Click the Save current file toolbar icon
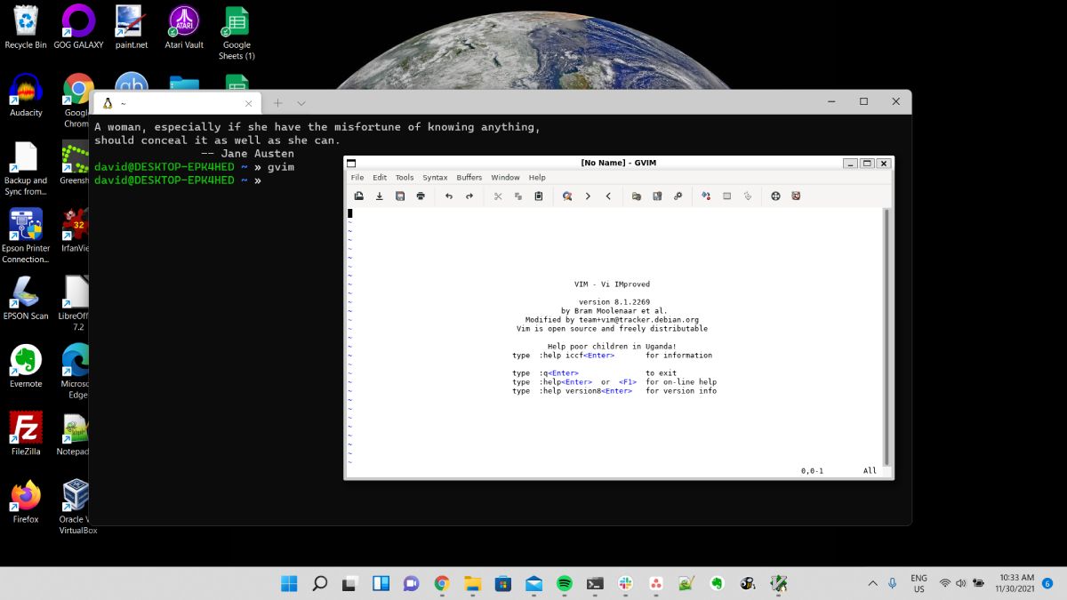This screenshot has width=1067, height=600. click(x=380, y=196)
